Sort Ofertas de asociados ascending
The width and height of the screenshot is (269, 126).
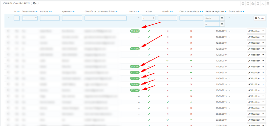pos(203,12)
